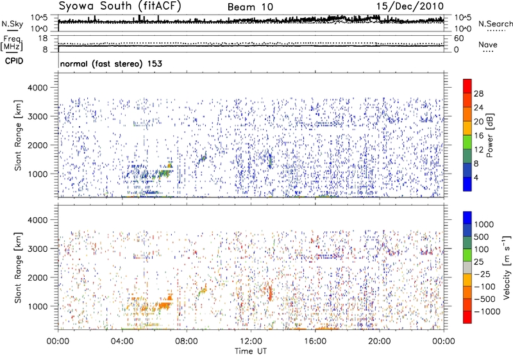Click the "1000" tick of the velocity panel
The image size is (513, 355).
[x=38, y=306]
